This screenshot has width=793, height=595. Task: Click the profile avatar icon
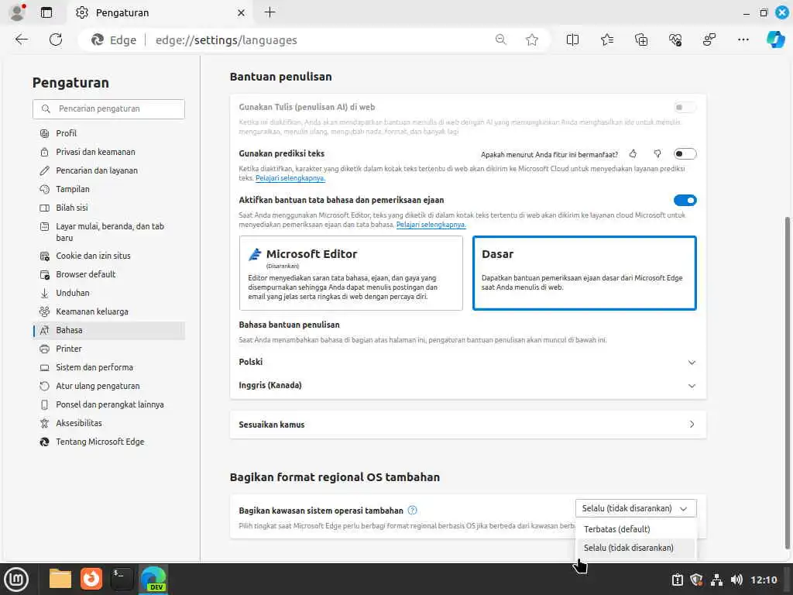[x=17, y=12]
